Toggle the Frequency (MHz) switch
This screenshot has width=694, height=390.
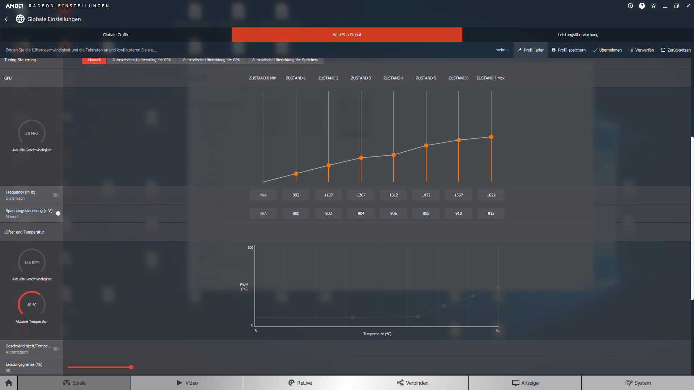pos(56,195)
